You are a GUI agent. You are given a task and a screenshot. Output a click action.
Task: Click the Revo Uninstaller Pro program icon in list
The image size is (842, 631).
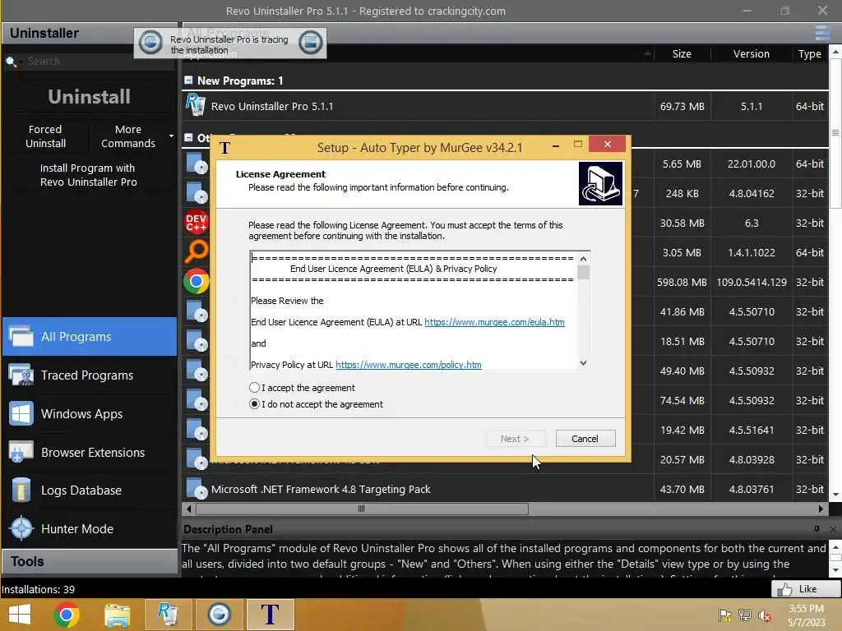point(196,105)
